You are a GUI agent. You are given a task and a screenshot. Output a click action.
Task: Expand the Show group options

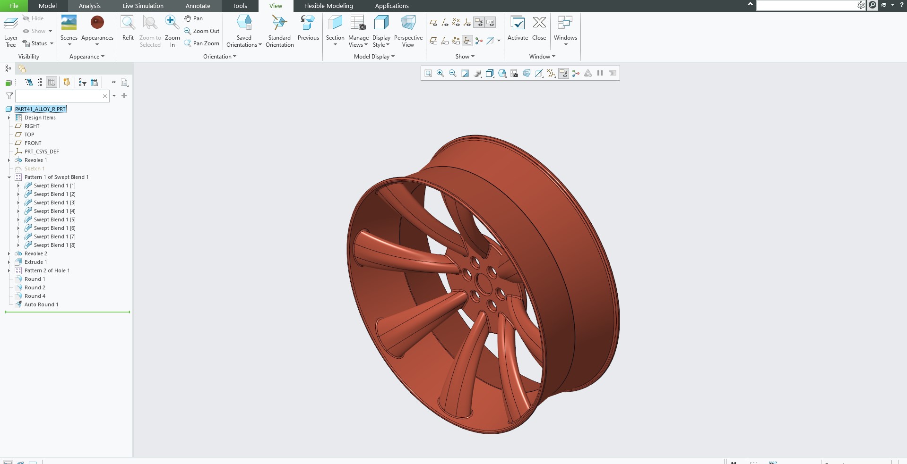[x=465, y=57]
